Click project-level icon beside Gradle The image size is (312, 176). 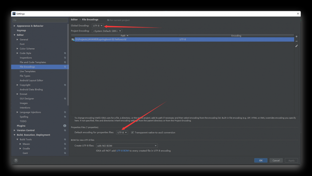65,149
